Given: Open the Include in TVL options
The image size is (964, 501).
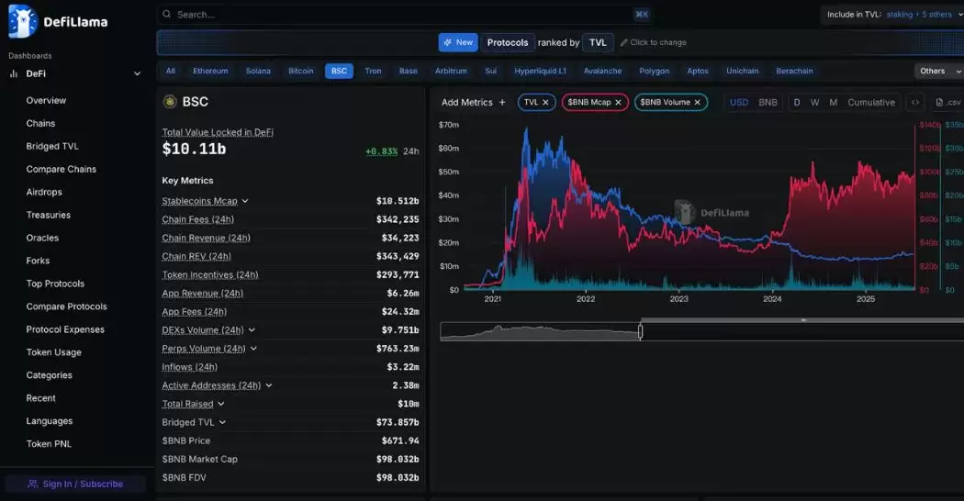Looking at the screenshot, I should click(894, 14).
